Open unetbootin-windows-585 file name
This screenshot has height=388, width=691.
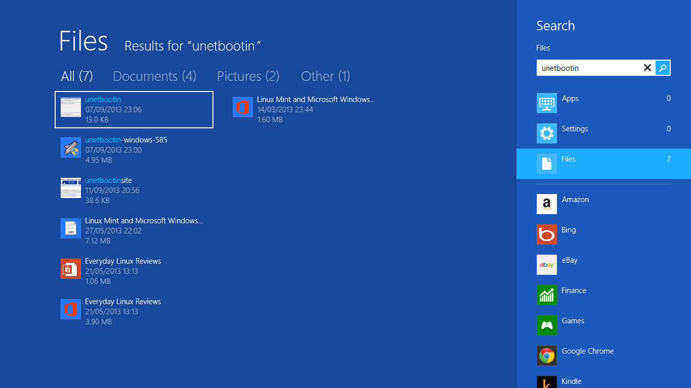pyautogui.click(x=126, y=140)
